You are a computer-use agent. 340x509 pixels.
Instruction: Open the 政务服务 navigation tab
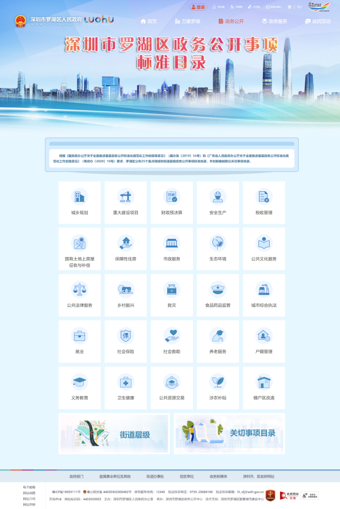tap(274, 22)
